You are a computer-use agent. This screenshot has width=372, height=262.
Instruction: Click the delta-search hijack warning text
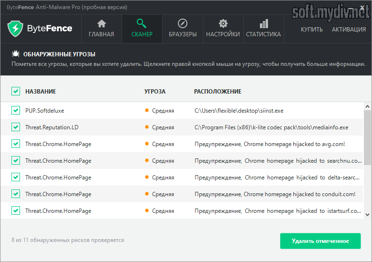277,178
